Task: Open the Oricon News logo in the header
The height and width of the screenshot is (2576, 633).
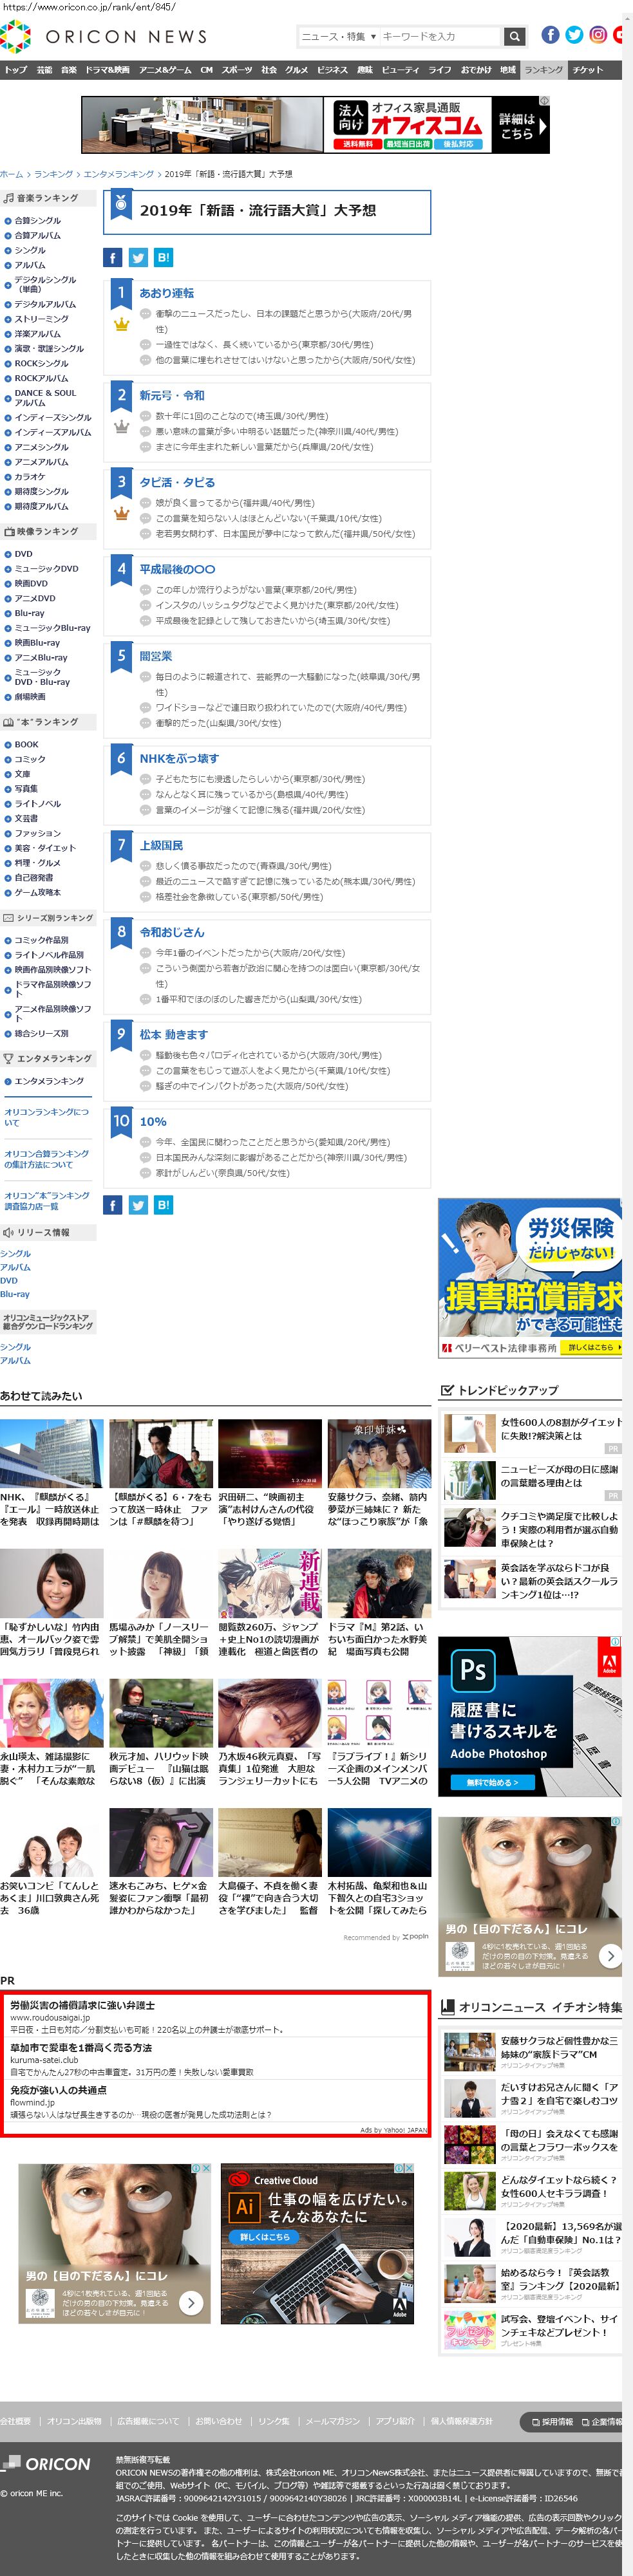Action: (x=104, y=37)
